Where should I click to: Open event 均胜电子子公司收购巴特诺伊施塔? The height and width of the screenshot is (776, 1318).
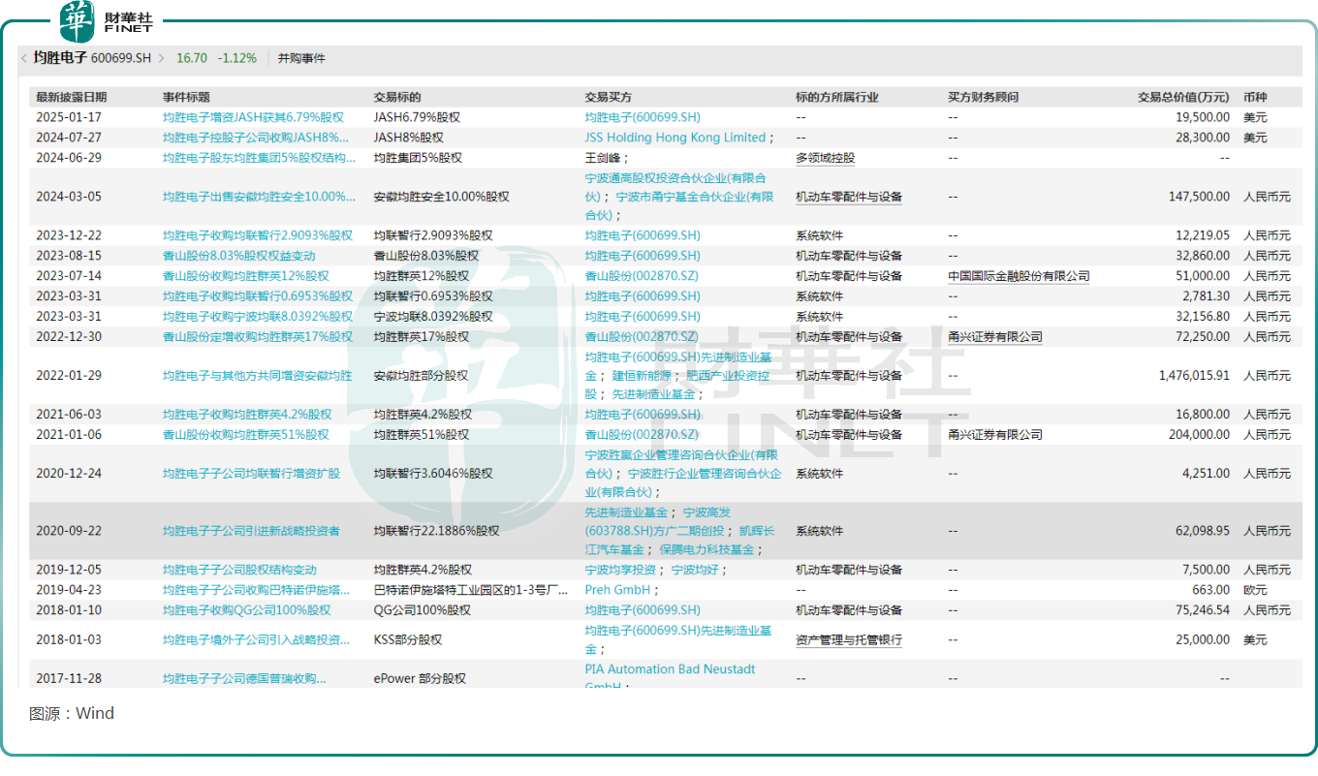pyautogui.click(x=257, y=590)
